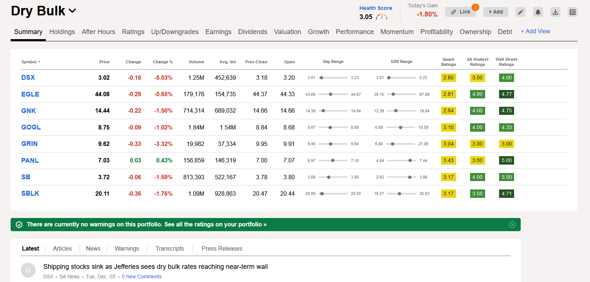Open the bell alerts icon
Screen dimensions: 590x282
538,12
